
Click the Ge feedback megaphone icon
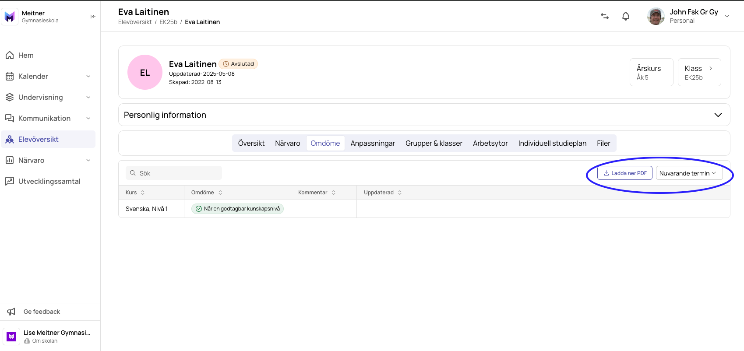(11, 312)
